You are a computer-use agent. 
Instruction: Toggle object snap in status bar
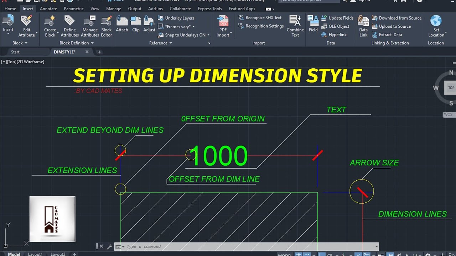pos(367,255)
